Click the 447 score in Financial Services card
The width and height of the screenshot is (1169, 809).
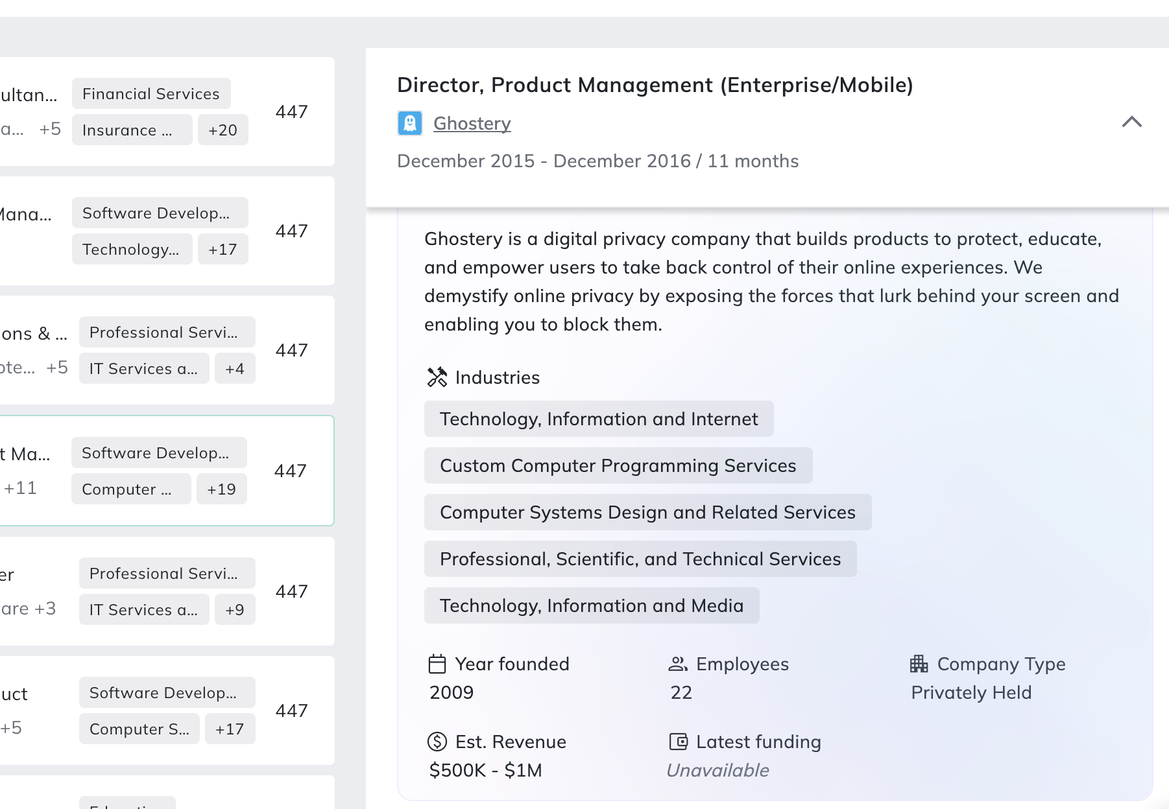click(292, 111)
